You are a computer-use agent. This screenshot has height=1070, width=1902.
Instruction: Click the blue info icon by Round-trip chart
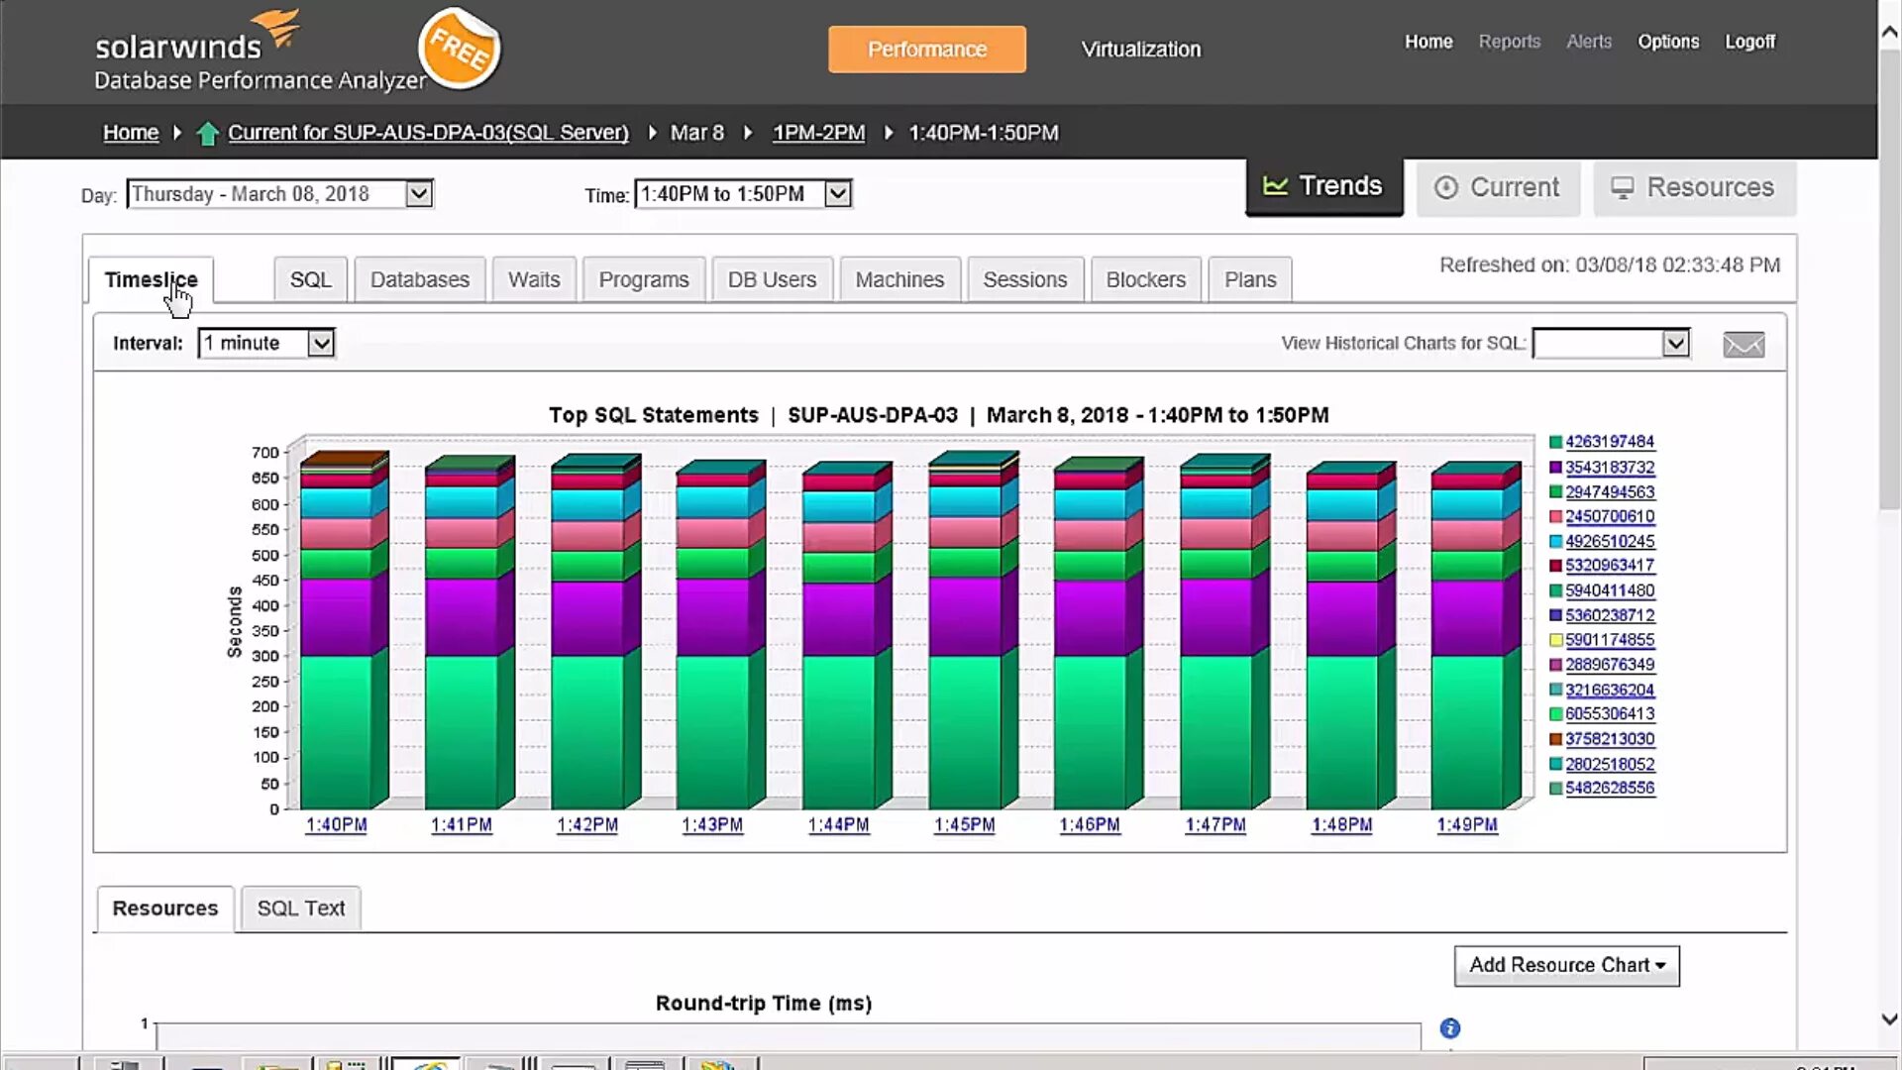coord(1449,1028)
